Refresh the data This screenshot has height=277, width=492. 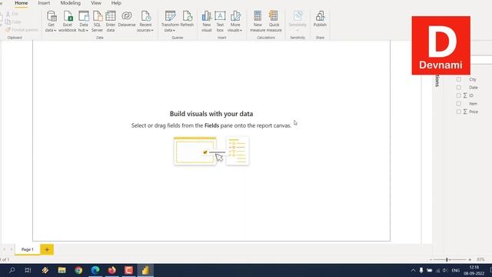pyautogui.click(x=187, y=18)
